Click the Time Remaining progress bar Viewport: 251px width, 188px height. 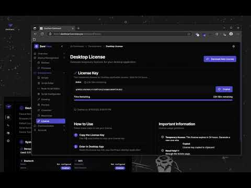[x=153, y=100]
